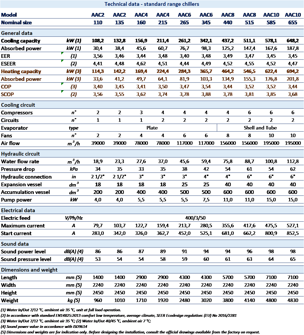Click the 'Hydraulic circuit' section header
The height and width of the screenshot is (335, 304).
point(20,154)
